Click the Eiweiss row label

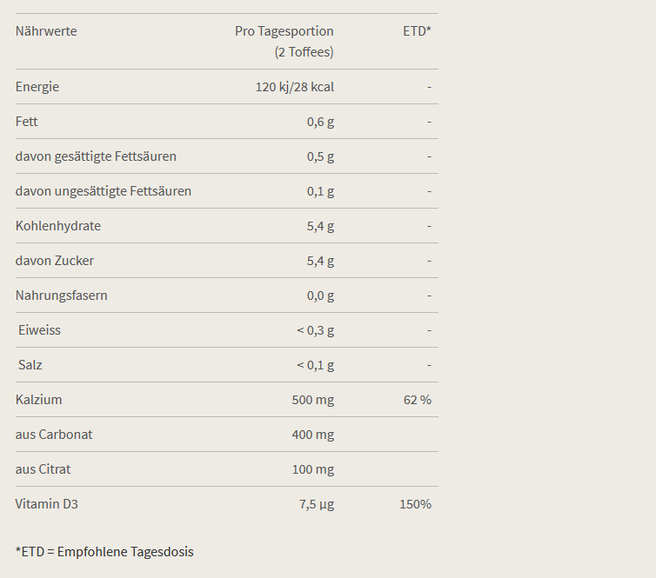tap(39, 330)
